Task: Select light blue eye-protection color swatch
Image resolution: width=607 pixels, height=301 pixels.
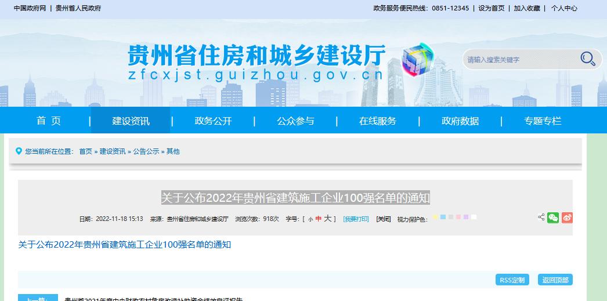Action: click(x=443, y=217)
